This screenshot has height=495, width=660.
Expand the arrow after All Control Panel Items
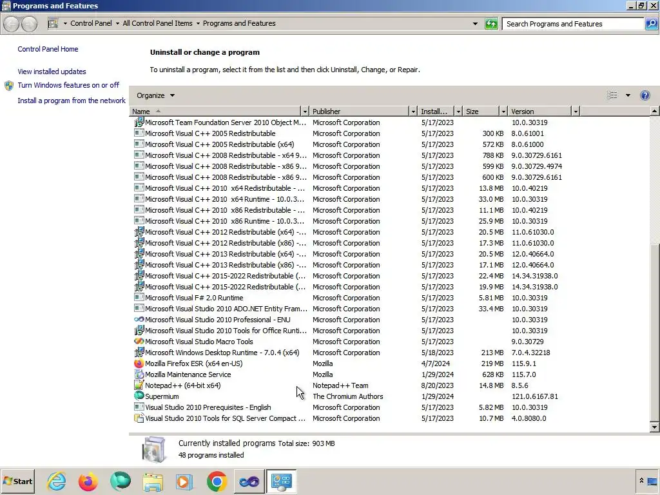click(198, 24)
